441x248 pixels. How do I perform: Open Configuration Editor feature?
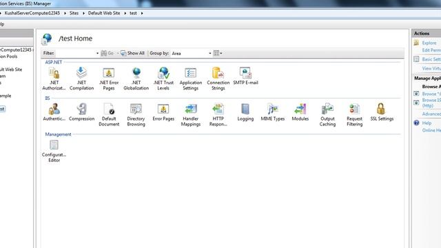tap(54, 151)
